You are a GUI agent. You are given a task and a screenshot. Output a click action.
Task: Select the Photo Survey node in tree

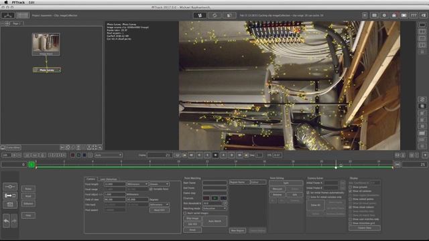pyautogui.click(x=47, y=70)
